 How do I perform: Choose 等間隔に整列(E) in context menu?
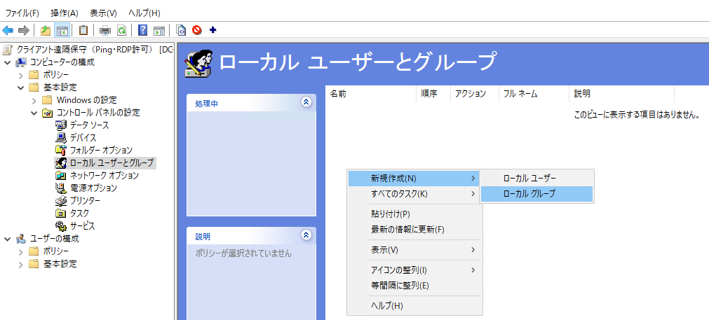pyautogui.click(x=413, y=285)
